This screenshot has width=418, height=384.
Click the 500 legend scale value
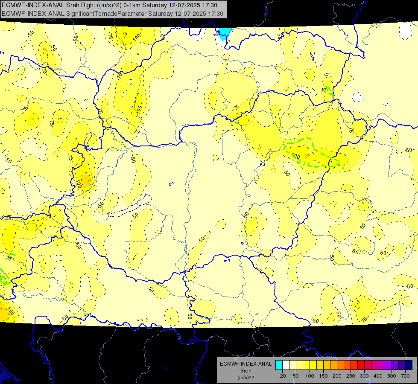click(x=392, y=376)
